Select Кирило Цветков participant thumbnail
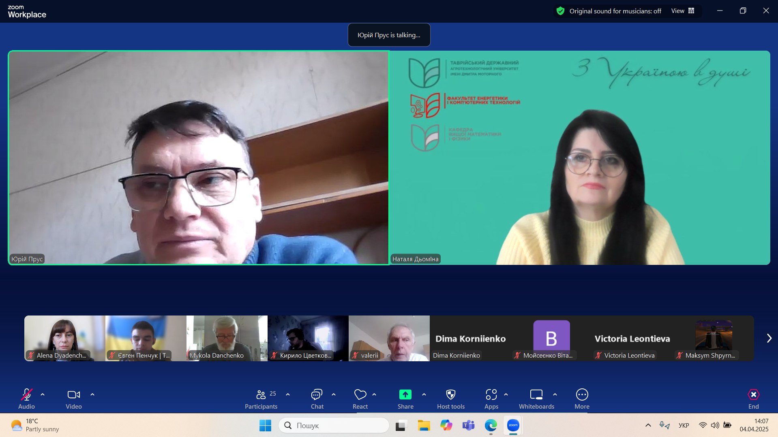Viewport: 778px width, 437px height. (x=308, y=338)
